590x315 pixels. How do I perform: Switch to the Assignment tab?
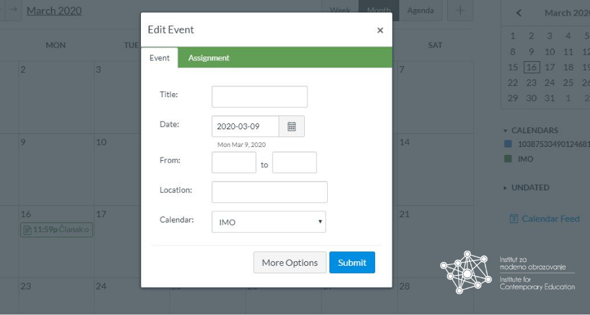[208, 58]
